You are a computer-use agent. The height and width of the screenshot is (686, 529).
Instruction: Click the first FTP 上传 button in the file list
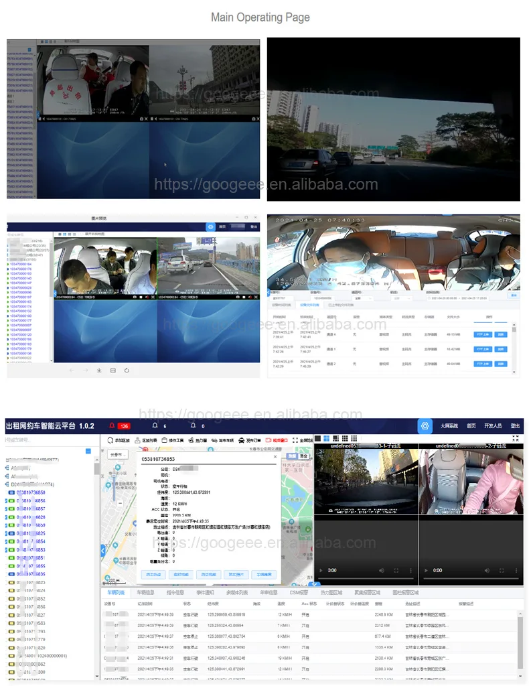click(482, 334)
